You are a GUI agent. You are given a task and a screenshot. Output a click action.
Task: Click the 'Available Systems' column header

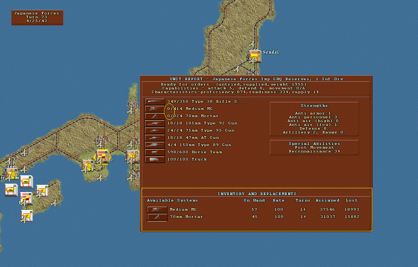172,200
